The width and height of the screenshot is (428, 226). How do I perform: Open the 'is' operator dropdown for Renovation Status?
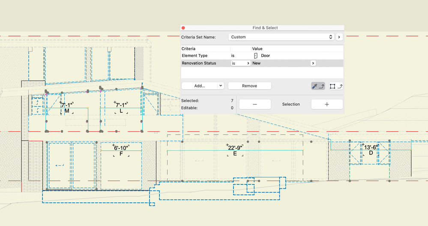pos(240,63)
